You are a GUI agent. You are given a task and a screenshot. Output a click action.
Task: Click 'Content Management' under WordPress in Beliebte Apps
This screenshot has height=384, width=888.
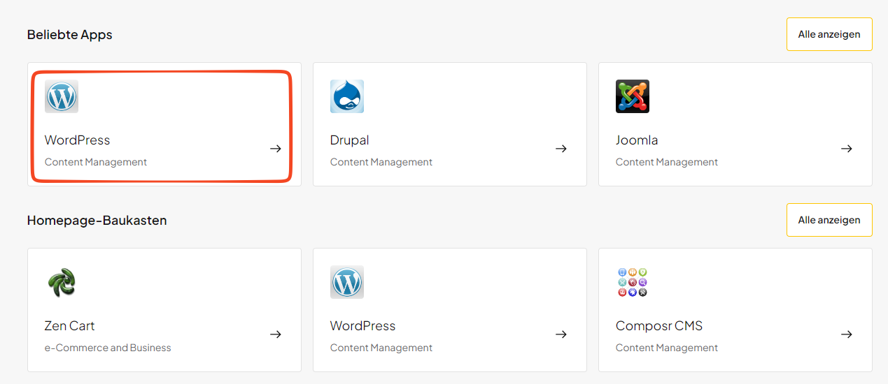[x=96, y=162]
